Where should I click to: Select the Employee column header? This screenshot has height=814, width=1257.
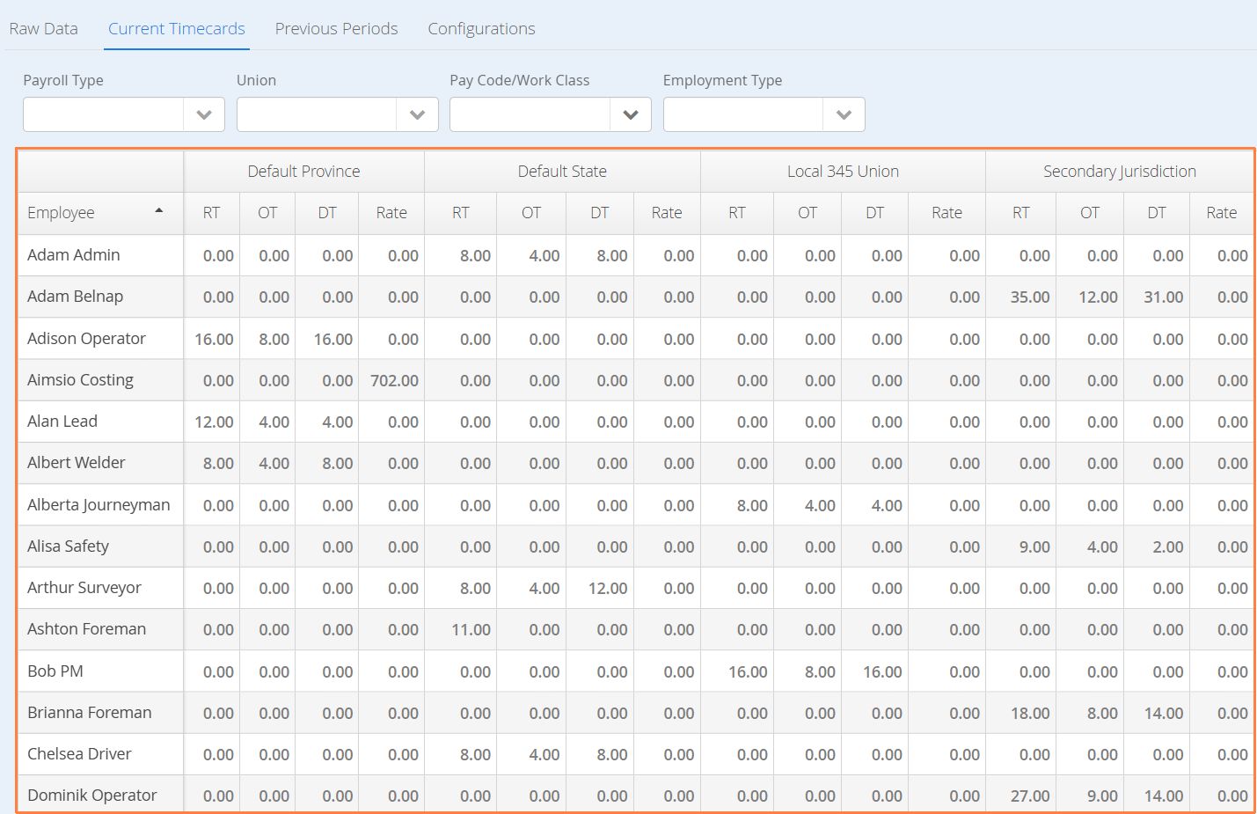click(x=100, y=213)
